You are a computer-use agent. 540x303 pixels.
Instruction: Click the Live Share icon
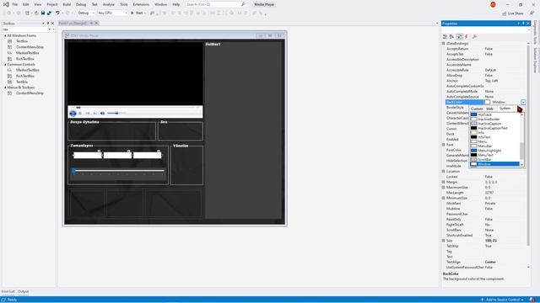pyautogui.click(x=505, y=13)
